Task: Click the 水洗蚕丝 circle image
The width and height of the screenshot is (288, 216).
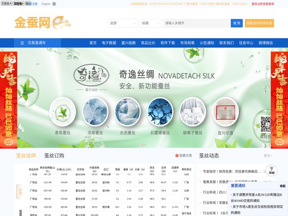Action: point(128,112)
